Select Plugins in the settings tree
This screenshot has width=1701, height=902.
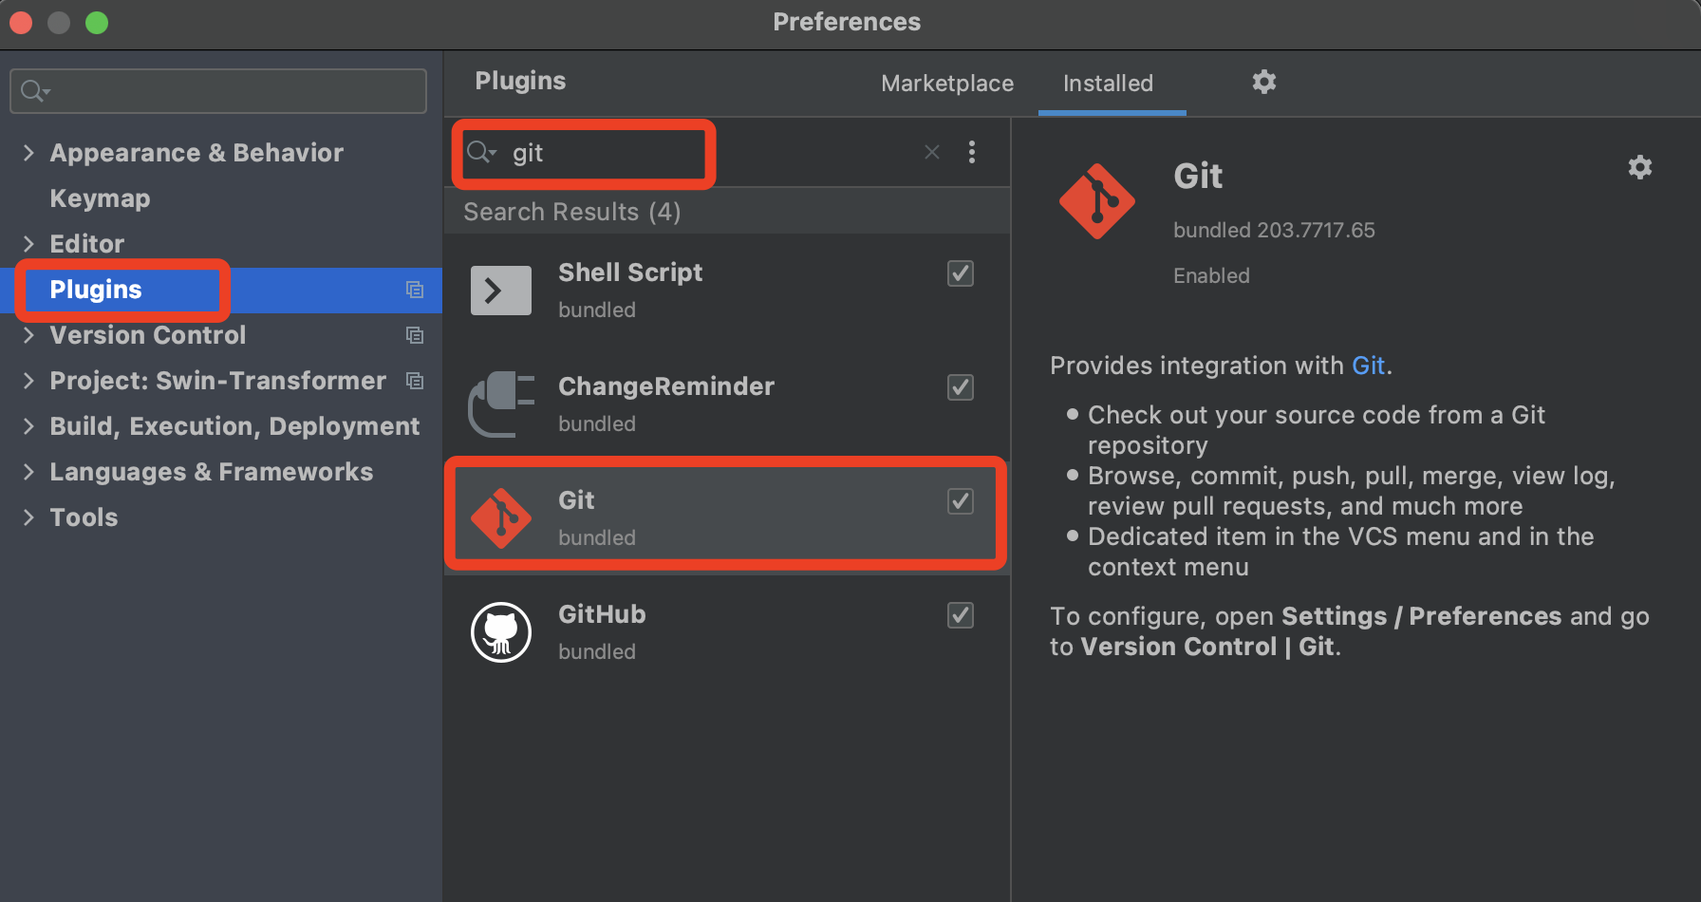[220, 290]
